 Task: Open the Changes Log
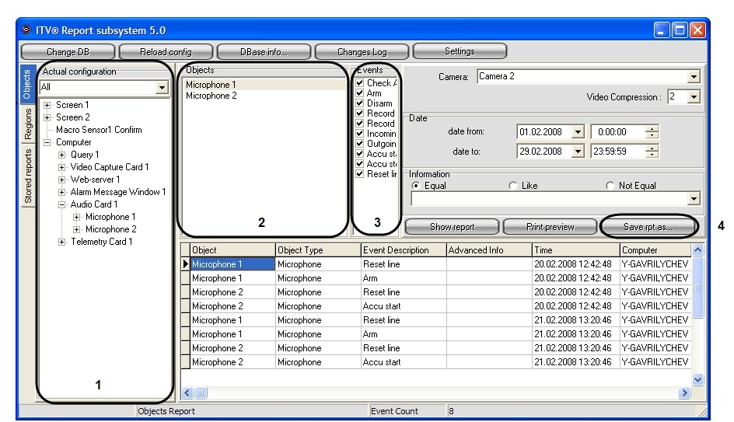tap(361, 52)
